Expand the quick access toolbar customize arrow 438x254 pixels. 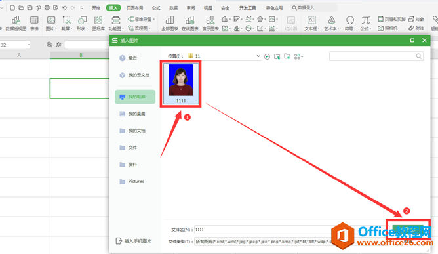click(82, 8)
